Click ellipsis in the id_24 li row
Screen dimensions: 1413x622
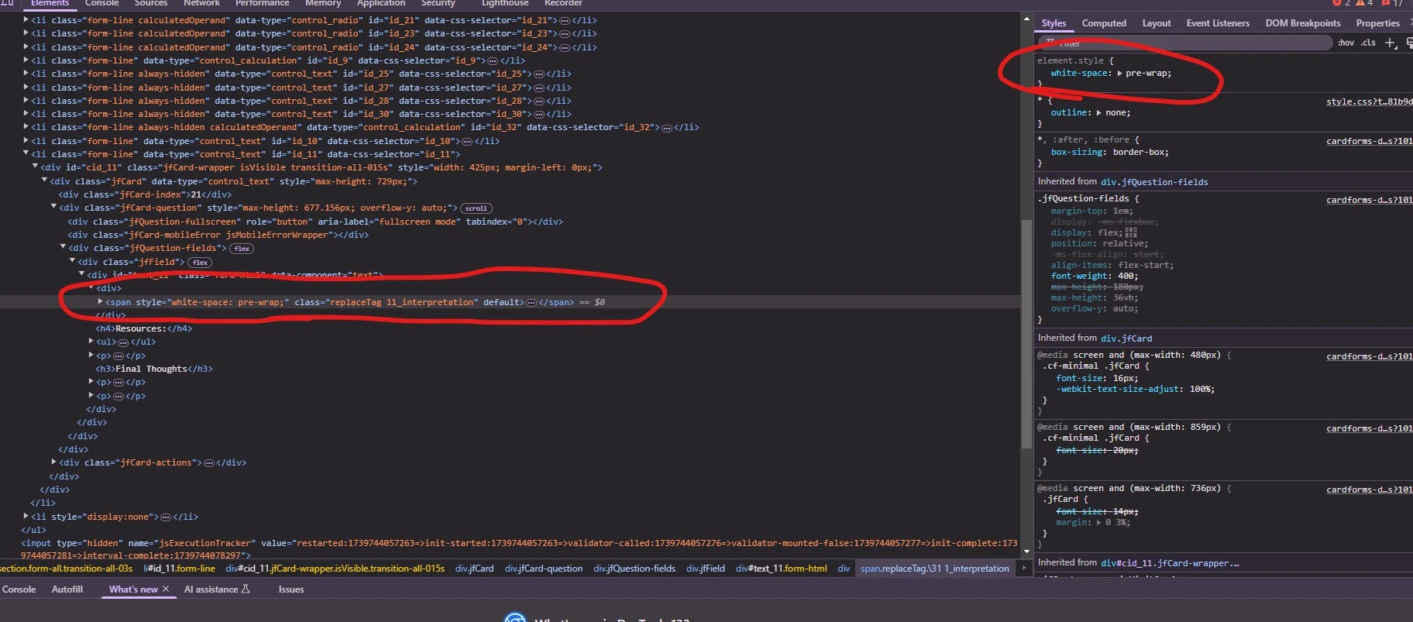point(565,47)
